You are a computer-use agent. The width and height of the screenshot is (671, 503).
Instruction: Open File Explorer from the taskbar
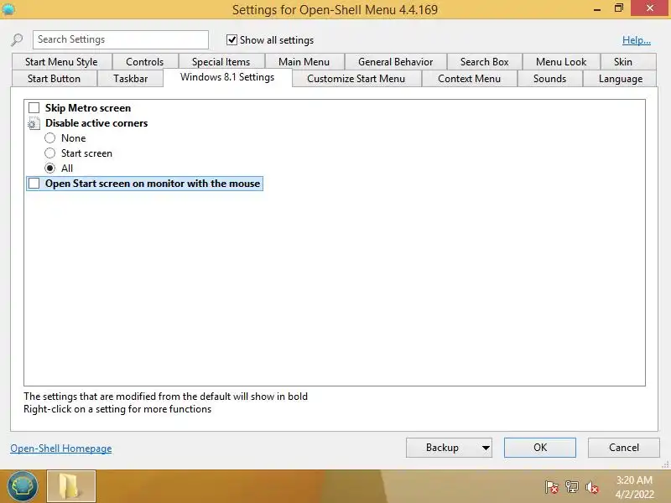point(71,486)
